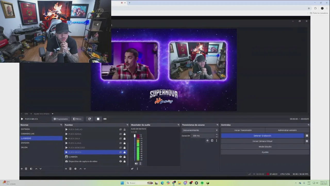
Task: Open source properties gear in Fuentes panel
Action: point(75,169)
